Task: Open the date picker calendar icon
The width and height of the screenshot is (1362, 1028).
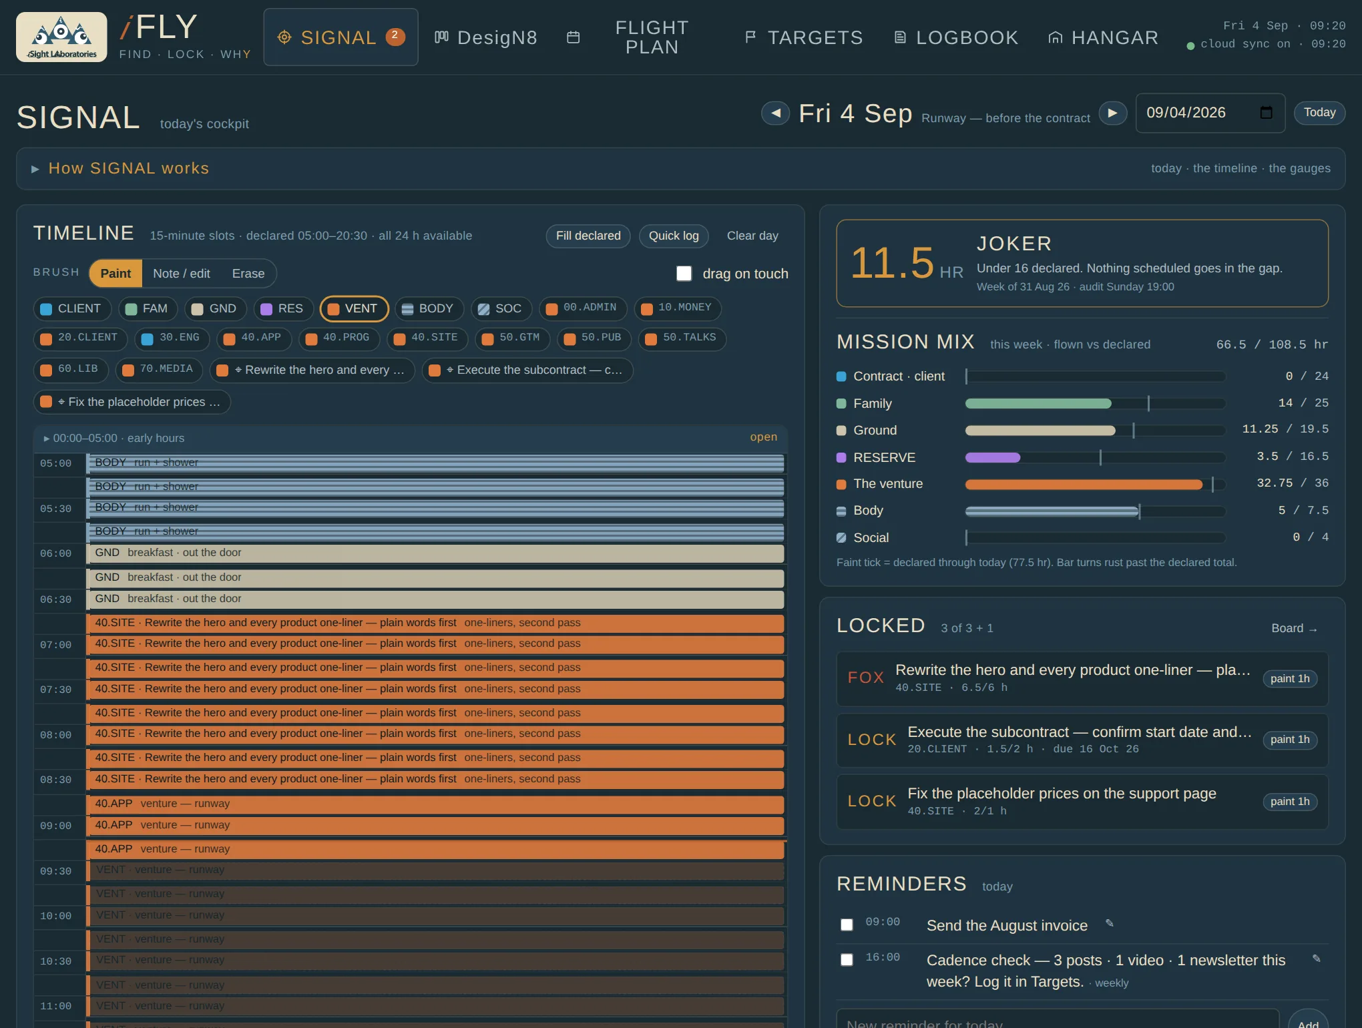Action: (x=1266, y=113)
